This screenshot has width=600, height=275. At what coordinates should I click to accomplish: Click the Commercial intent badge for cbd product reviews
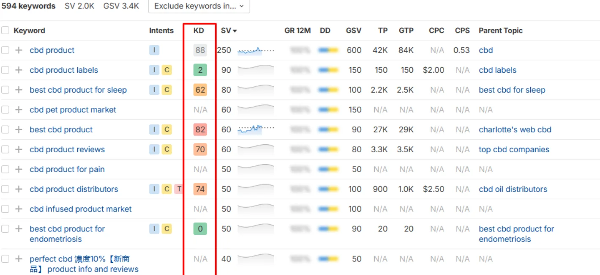tap(167, 149)
